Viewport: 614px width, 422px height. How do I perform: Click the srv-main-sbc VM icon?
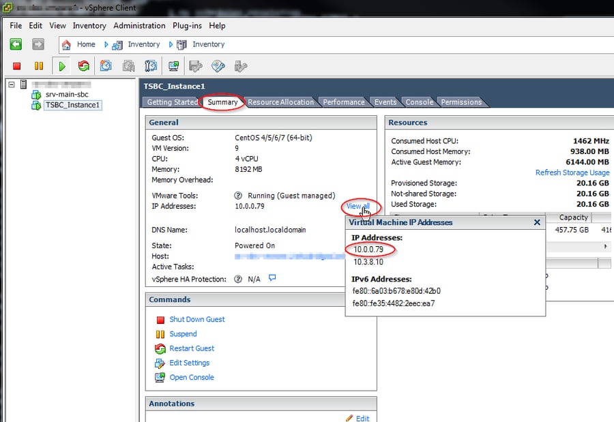pyautogui.click(x=36, y=94)
